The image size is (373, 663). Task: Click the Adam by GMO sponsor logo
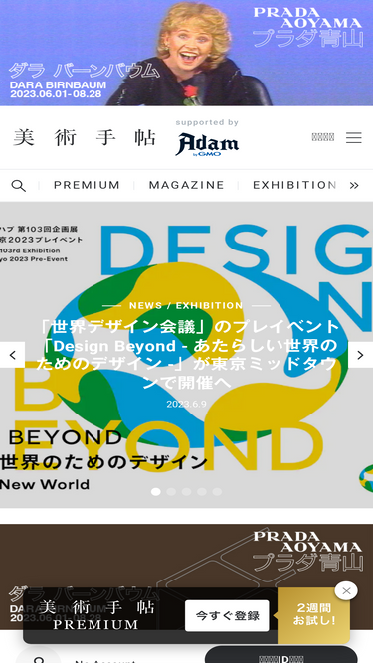click(x=207, y=144)
